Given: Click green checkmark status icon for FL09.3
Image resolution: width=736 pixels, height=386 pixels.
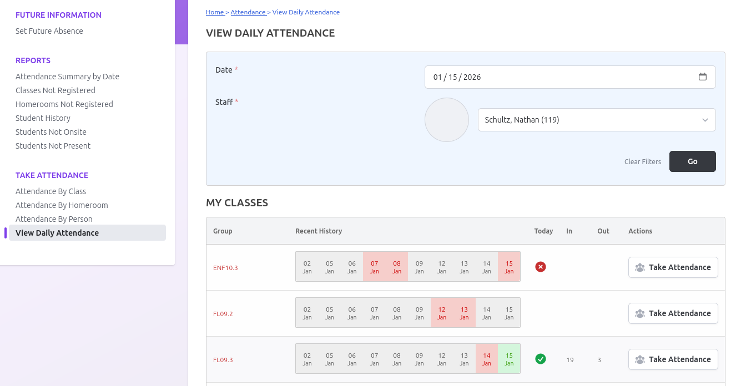Looking at the screenshot, I should tap(540, 359).
